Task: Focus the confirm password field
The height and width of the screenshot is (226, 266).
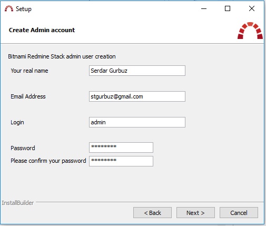Action: click(121, 161)
